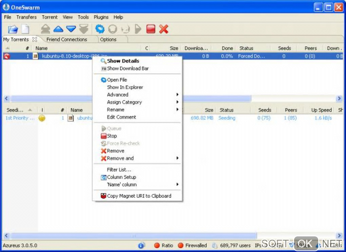Open the Tools menu
346x252 pixels.
pyautogui.click(x=83, y=17)
